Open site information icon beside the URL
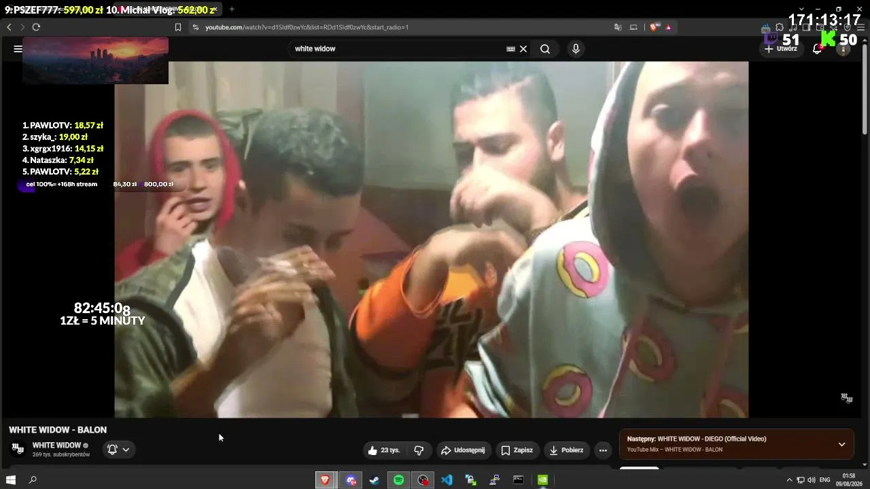 click(x=196, y=27)
